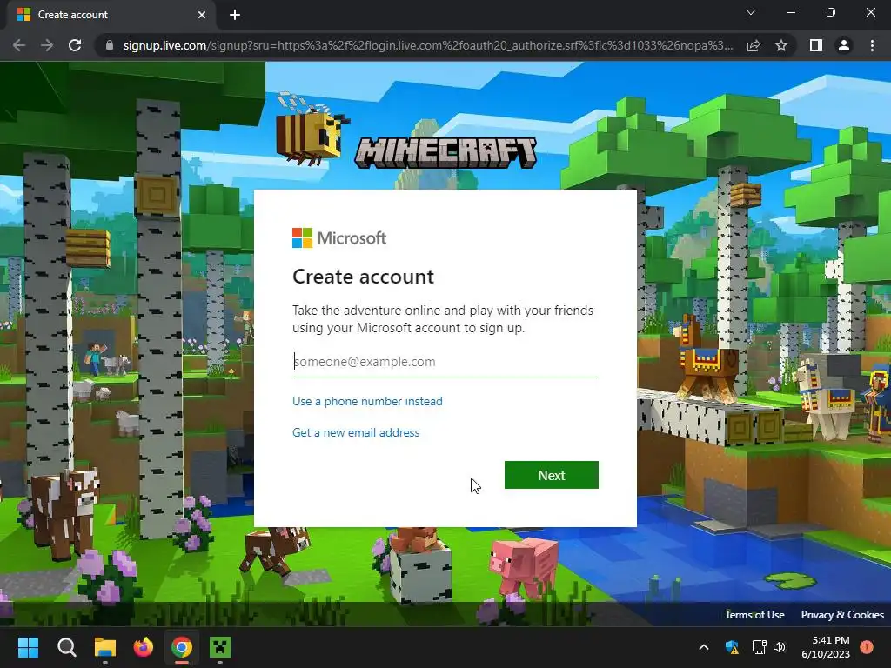Restore down the Chrome window
Screen dimensions: 891x668
(x=831, y=12)
